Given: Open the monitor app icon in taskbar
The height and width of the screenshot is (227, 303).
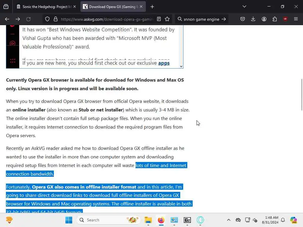Looking at the screenshot, I should [174, 220].
